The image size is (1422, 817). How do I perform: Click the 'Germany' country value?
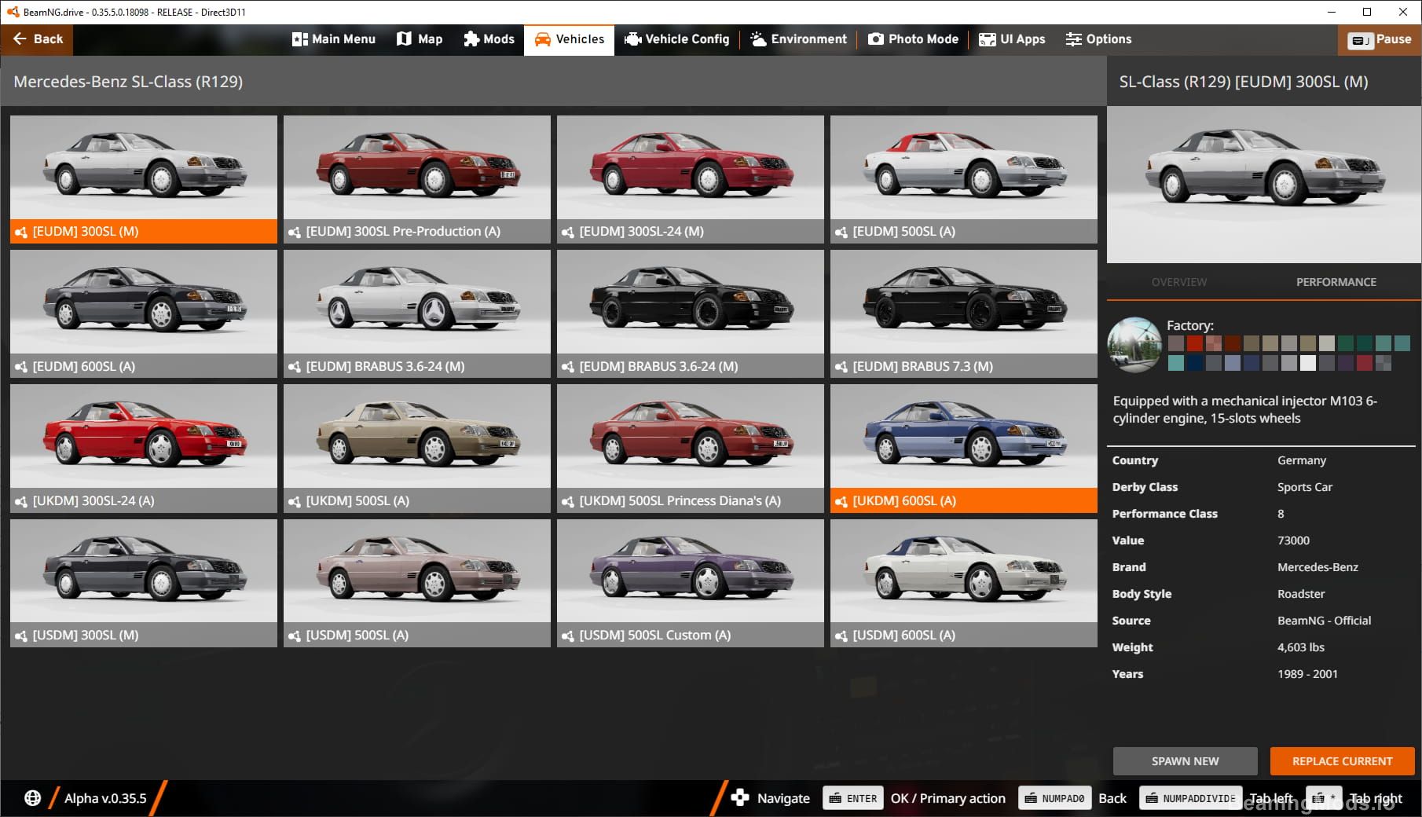pyautogui.click(x=1302, y=460)
